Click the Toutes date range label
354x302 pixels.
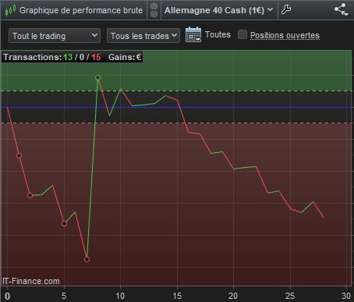click(x=218, y=34)
